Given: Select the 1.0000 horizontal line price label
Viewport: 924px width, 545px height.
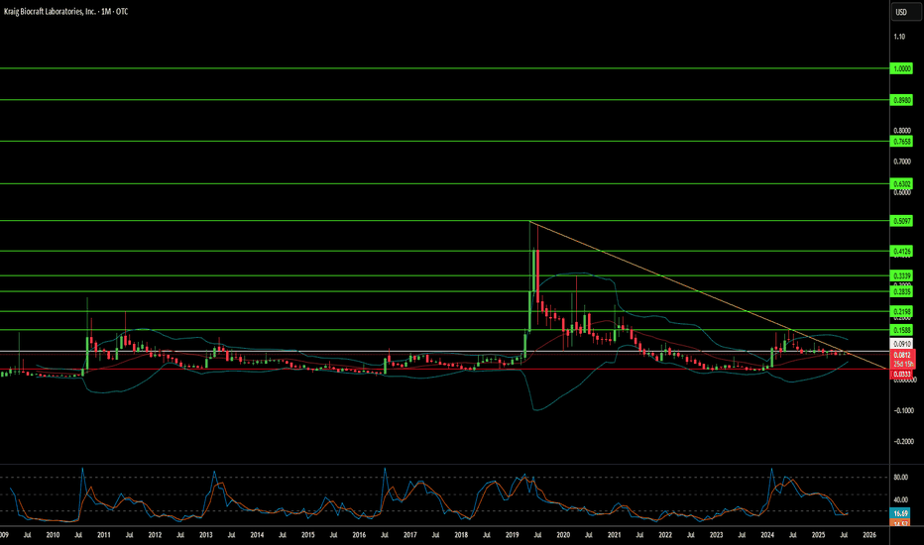Looking at the screenshot, I should coord(901,69).
